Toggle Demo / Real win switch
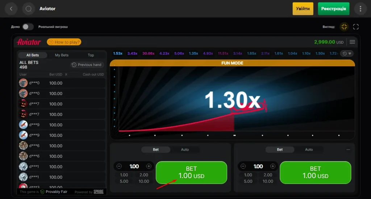The height and width of the screenshot is (199, 371). point(28,27)
